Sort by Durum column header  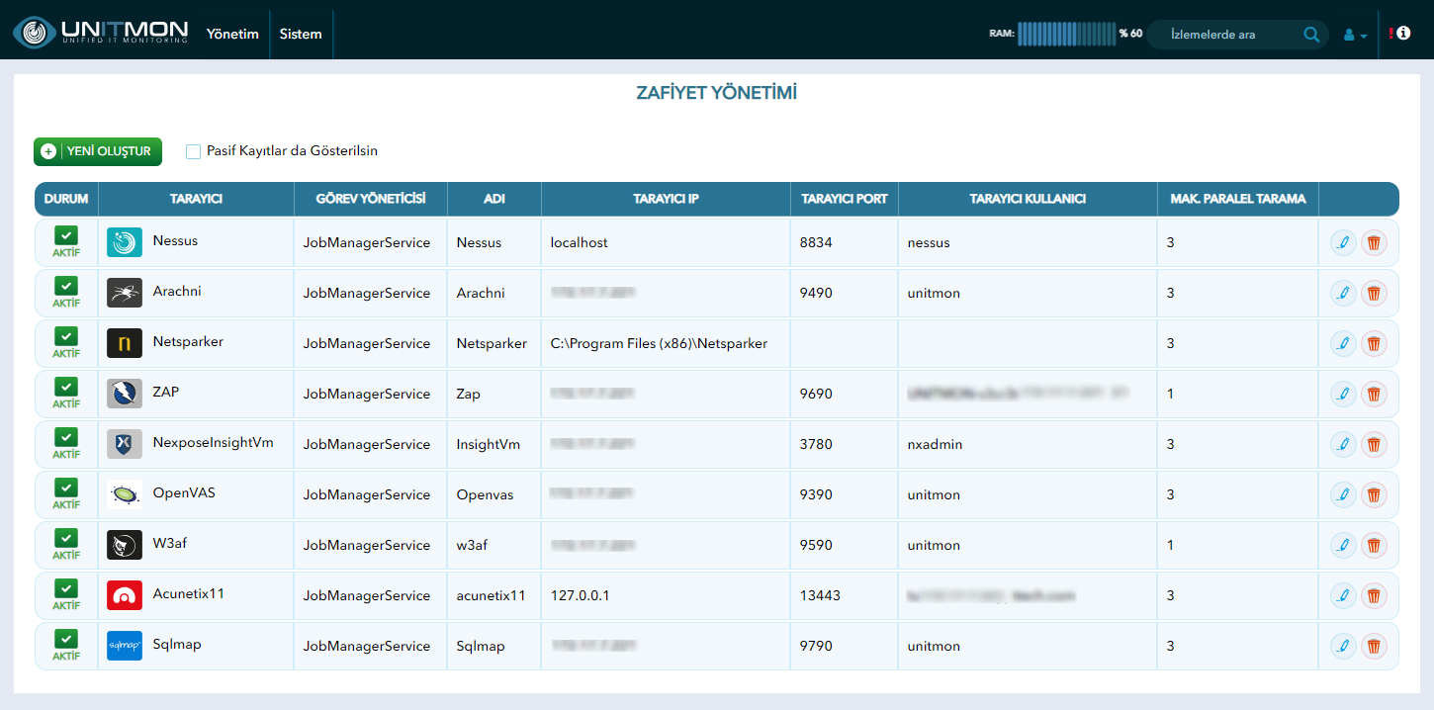(x=66, y=199)
